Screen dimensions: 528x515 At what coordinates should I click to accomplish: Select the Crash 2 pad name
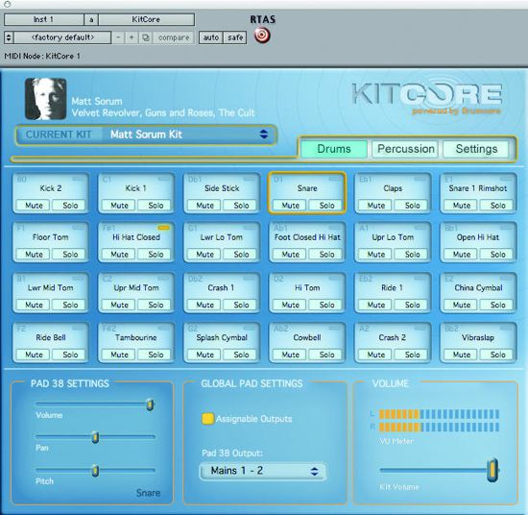pyautogui.click(x=392, y=337)
